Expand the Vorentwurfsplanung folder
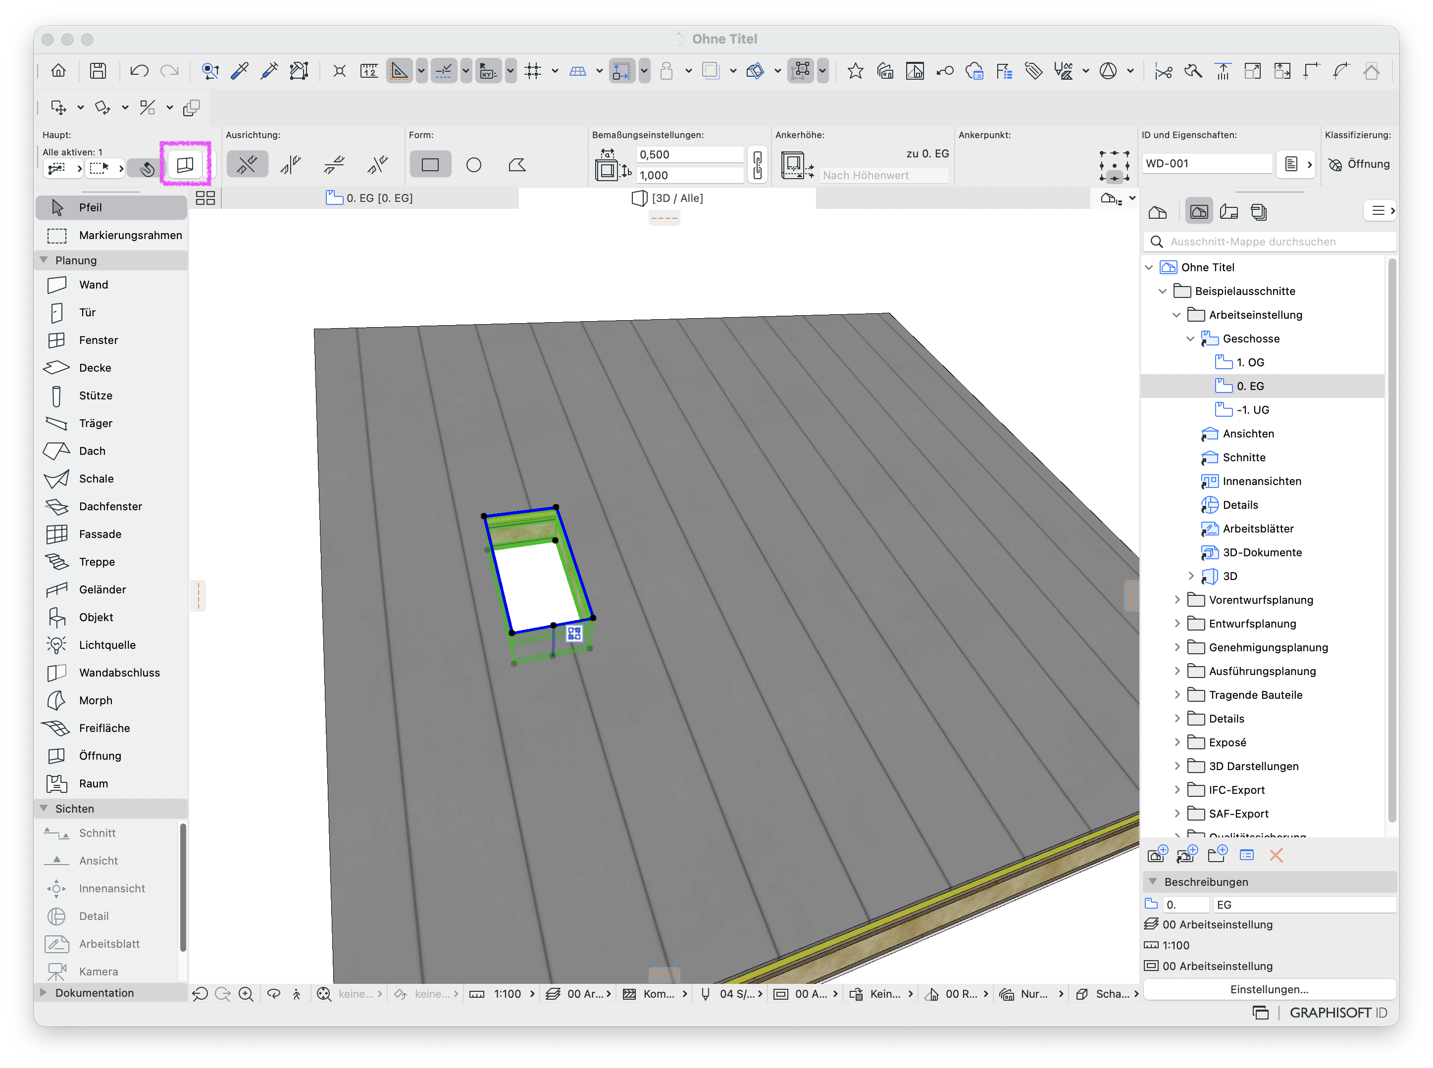The image size is (1433, 1068). click(x=1177, y=600)
